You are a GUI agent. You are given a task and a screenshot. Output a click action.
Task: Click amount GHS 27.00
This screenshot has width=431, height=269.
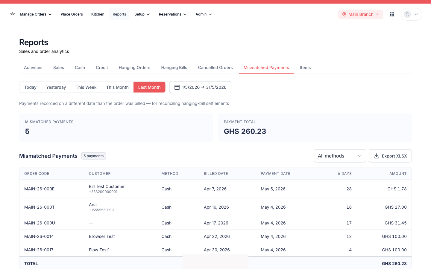point(396,207)
